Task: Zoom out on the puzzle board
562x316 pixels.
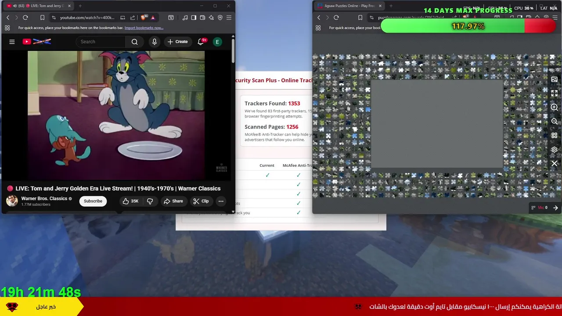Action: tap(554, 121)
